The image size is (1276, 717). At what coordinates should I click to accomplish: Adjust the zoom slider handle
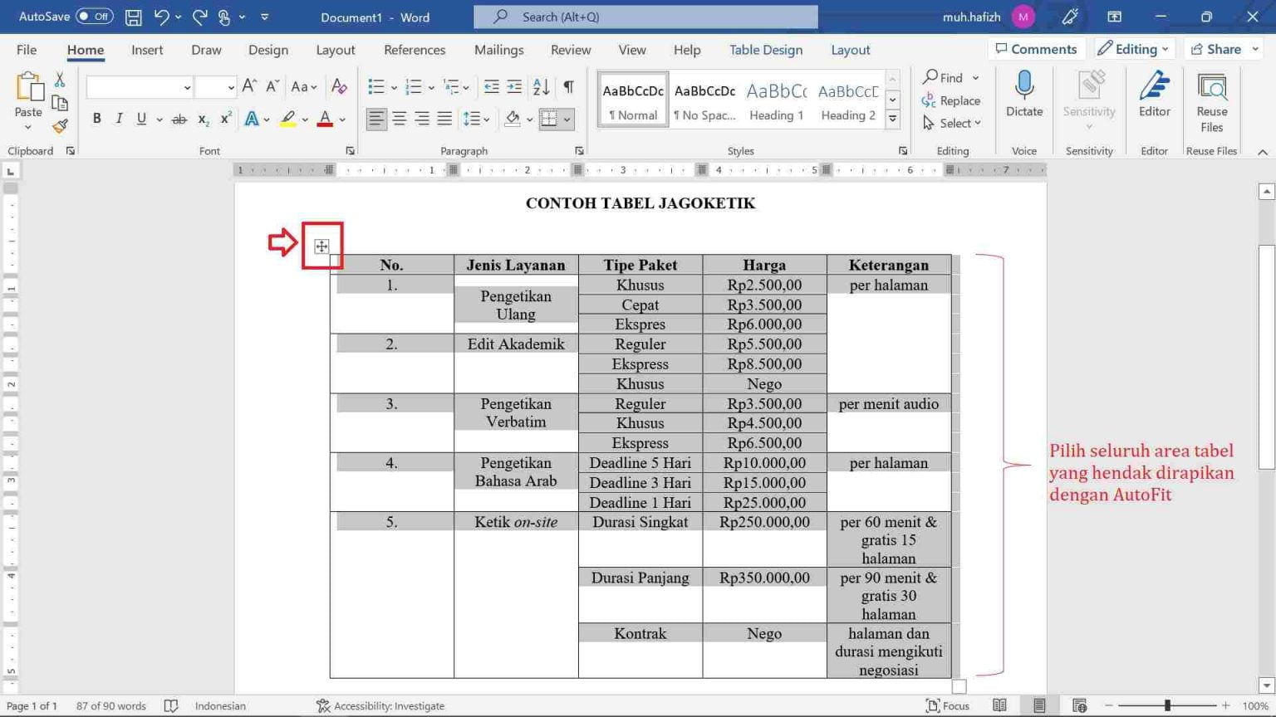click(1167, 705)
